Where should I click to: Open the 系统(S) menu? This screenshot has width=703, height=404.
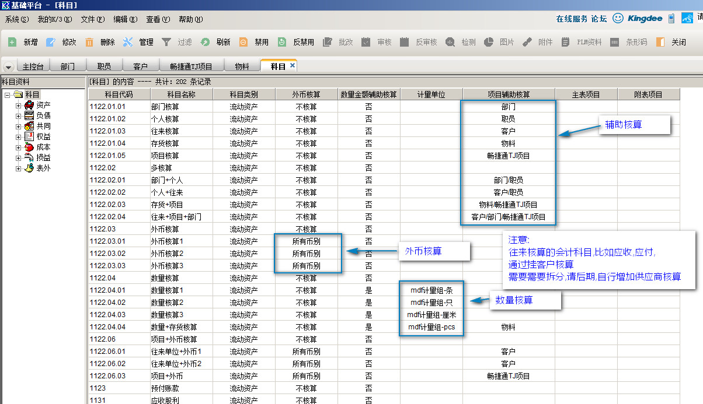click(16, 19)
